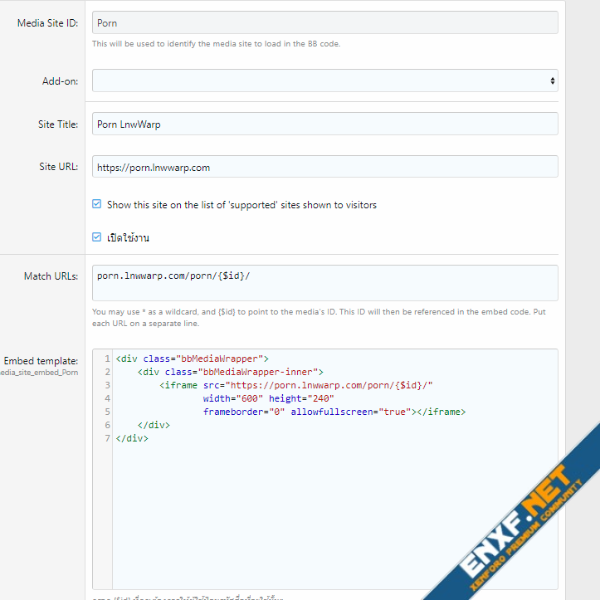This screenshot has width=600, height=600.
Task: Toggle the เปิดใช้งาน checkbox
Action: (x=97, y=237)
